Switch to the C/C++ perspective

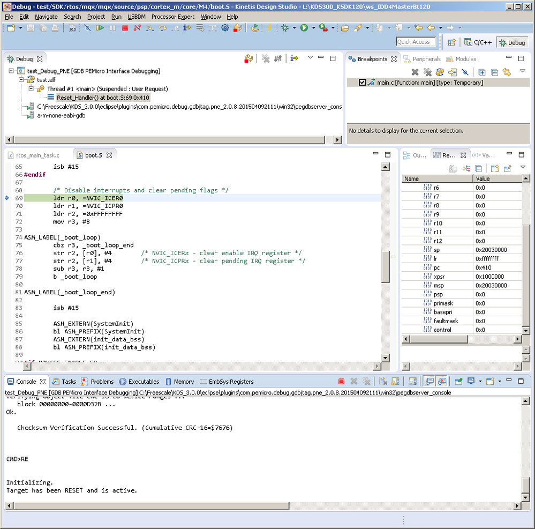[474, 42]
